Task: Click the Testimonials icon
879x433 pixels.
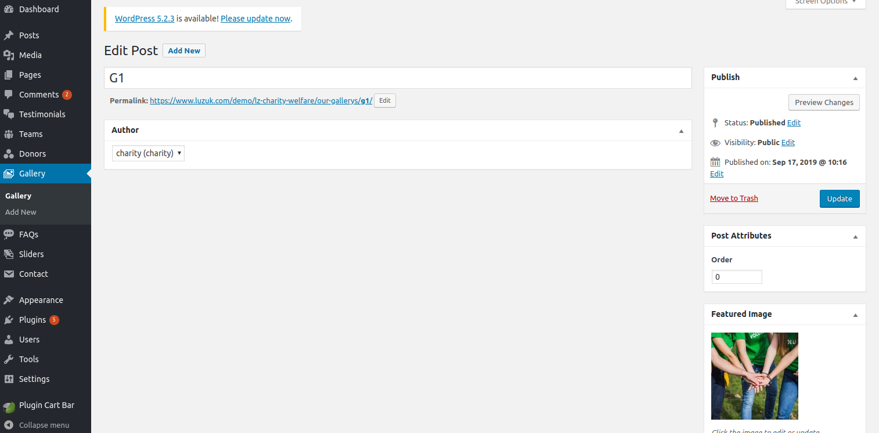Action: coord(9,114)
